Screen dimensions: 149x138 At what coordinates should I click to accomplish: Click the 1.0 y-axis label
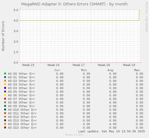16,52
